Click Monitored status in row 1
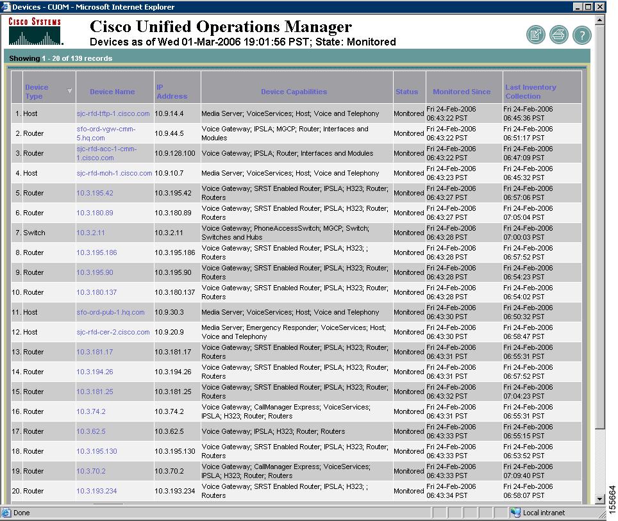This screenshot has height=521, width=618. [x=409, y=113]
